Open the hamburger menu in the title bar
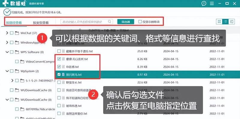This screenshot has width=240, height=119. coord(212,3)
